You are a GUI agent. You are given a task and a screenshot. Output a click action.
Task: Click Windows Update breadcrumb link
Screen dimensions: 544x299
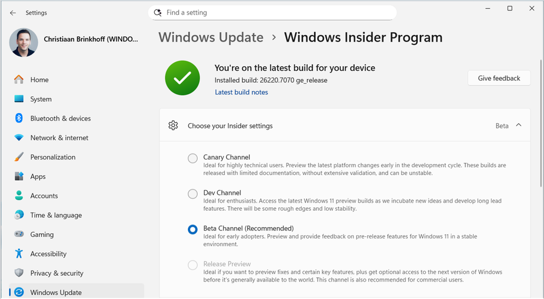[x=211, y=37]
